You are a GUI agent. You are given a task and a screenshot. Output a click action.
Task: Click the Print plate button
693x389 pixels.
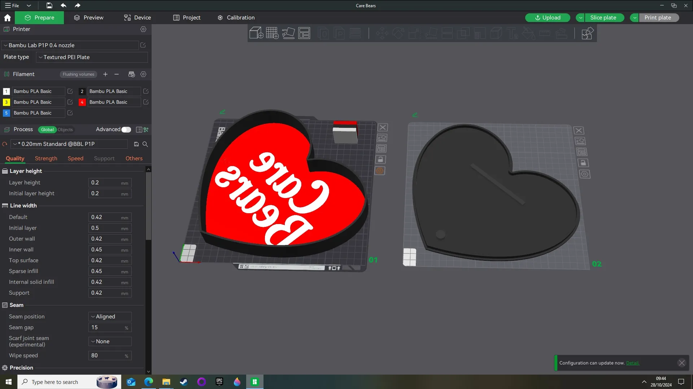[659, 18]
